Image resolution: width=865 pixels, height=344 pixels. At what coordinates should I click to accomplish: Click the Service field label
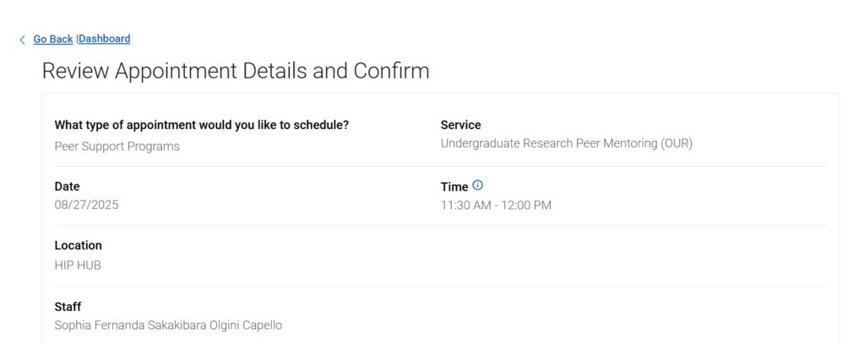tap(460, 125)
